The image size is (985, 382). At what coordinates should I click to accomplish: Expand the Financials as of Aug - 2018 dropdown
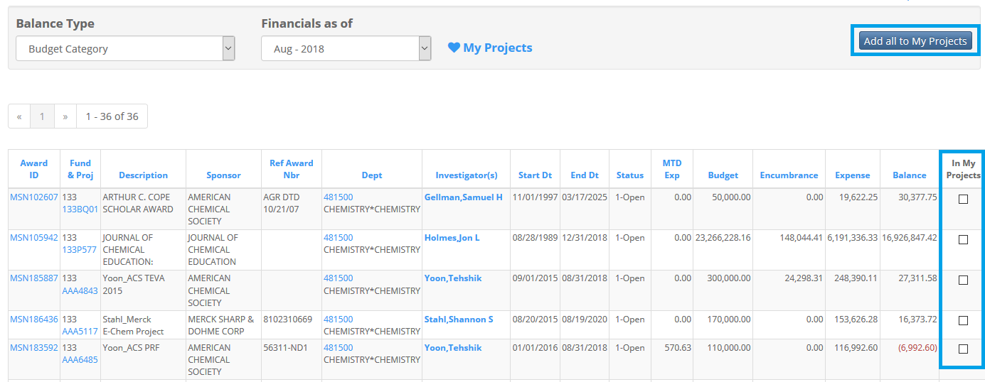(346, 48)
